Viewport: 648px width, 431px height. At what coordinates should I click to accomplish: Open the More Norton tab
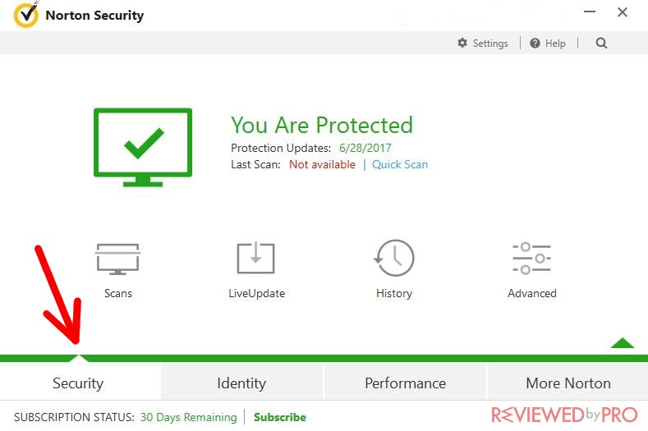coord(568,383)
